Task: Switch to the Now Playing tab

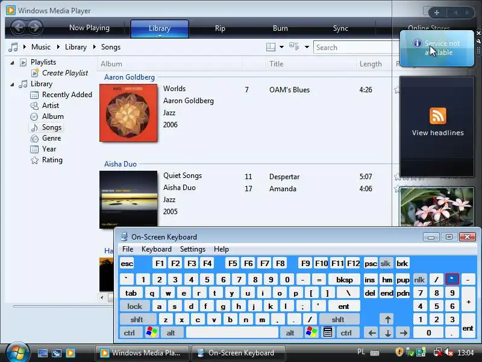Action: [x=89, y=28]
